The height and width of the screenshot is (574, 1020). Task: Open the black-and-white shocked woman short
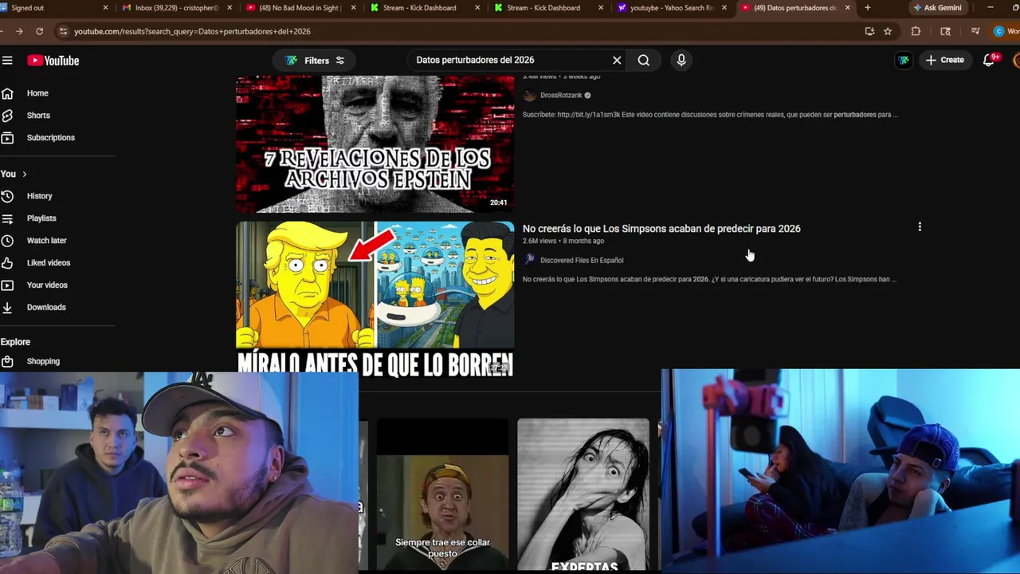tap(583, 495)
